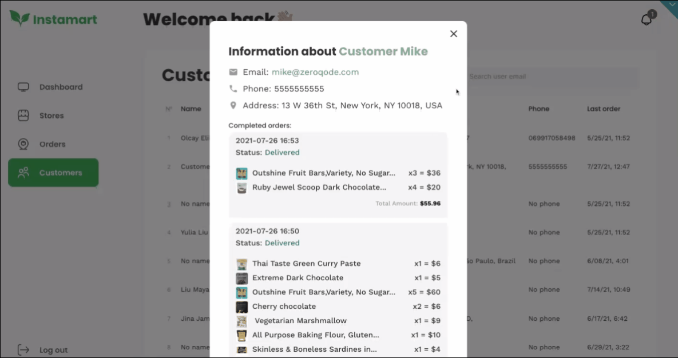Click the phone number 5555555555 in popup
The image size is (678, 358).
point(299,89)
